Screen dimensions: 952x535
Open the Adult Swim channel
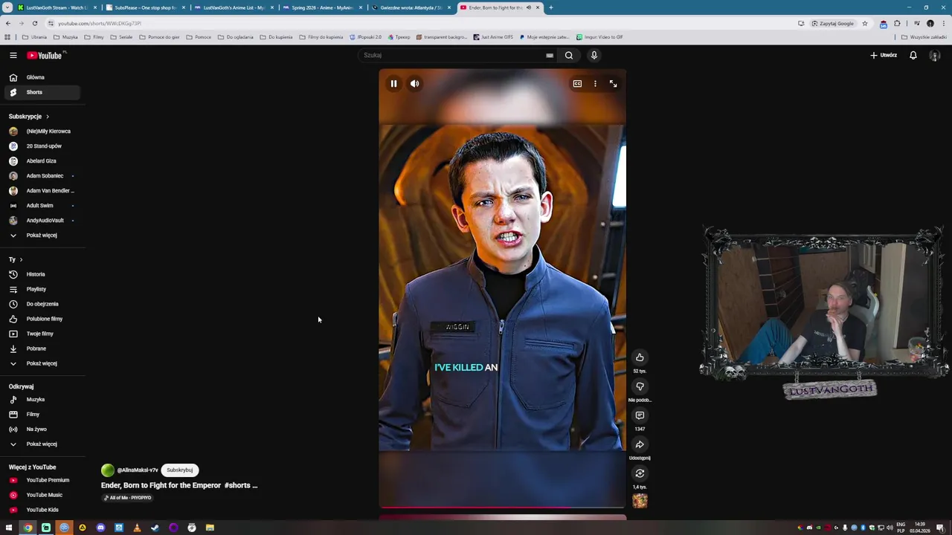42,206
